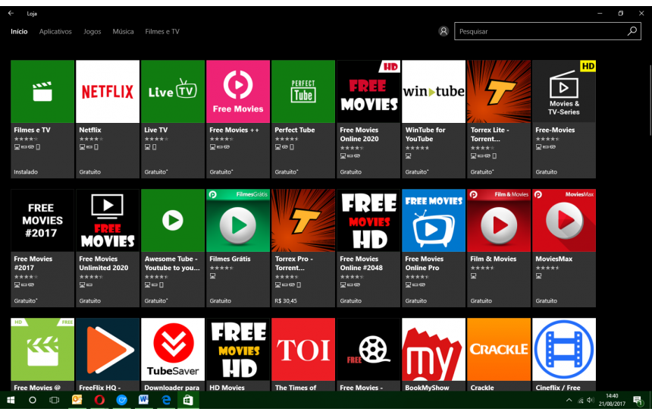652x415 pixels.
Task: Open the Free Movies Unlimited 2020 tile
Action: (x=108, y=248)
